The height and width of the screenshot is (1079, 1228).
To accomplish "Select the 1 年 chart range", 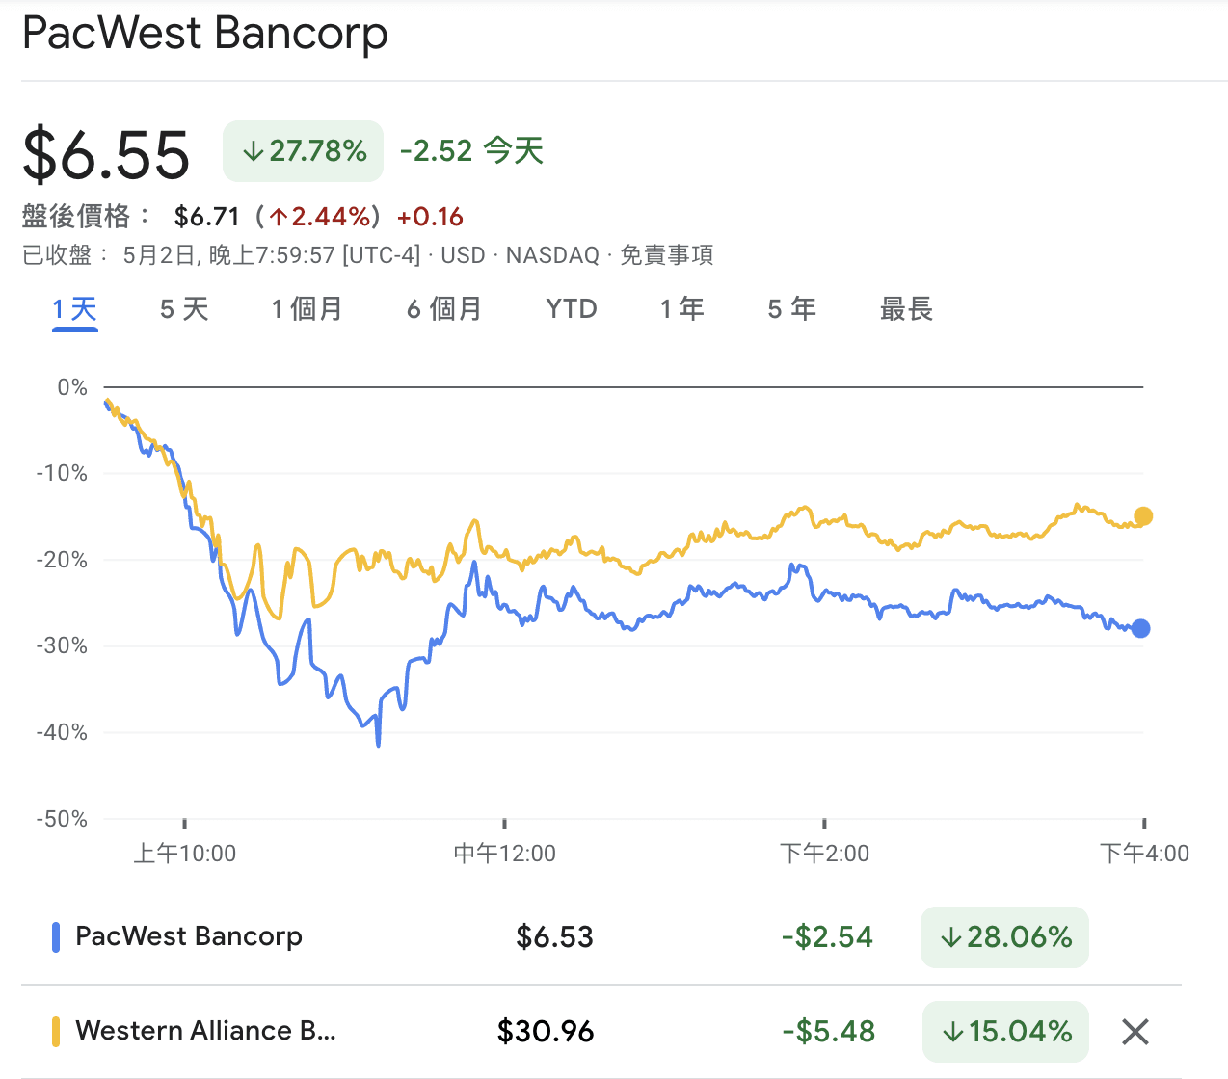I will pyautogui.click(x=682, y=309).
